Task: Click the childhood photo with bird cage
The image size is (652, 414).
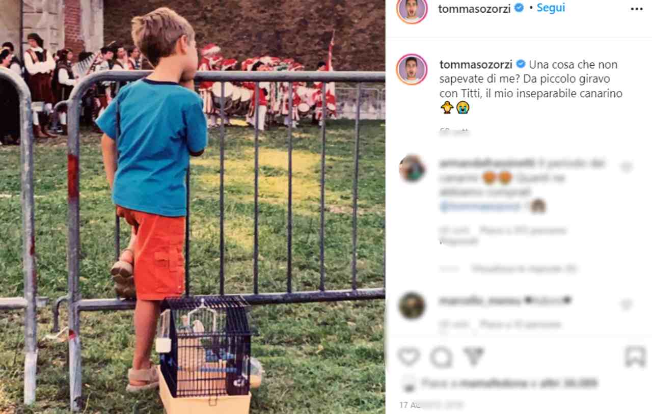Action: [193, 207]
